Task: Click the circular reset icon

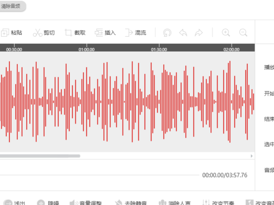Action: point(167,33)
